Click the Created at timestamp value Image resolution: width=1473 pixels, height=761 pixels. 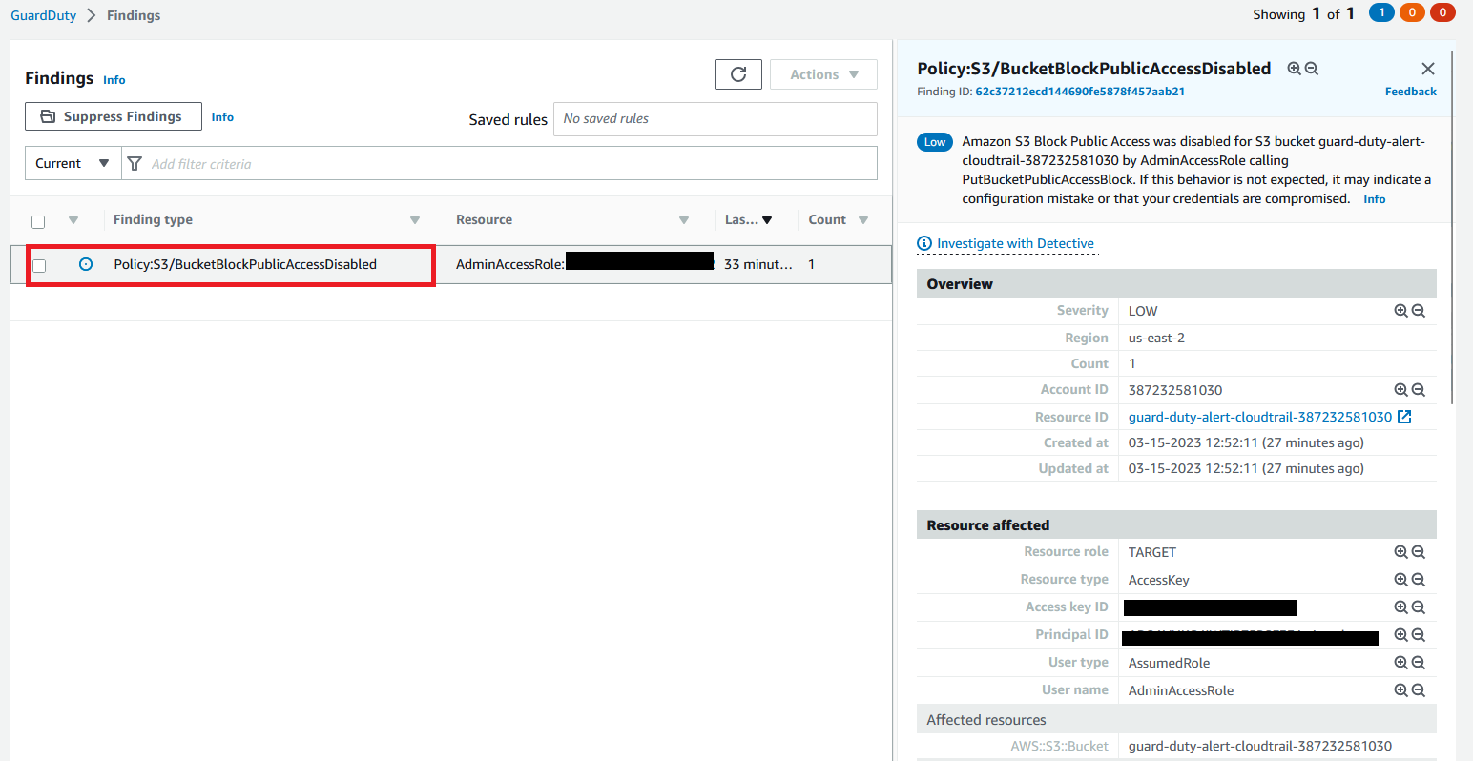click(x=1246, y=442)
